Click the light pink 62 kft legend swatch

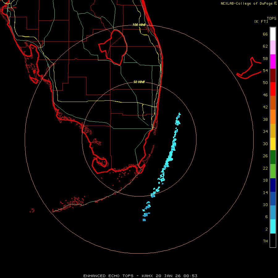click(273, 47)
